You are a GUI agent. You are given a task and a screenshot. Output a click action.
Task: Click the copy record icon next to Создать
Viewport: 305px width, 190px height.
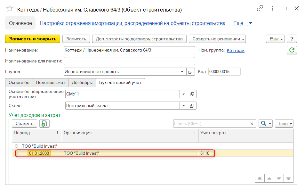(43, 124)
